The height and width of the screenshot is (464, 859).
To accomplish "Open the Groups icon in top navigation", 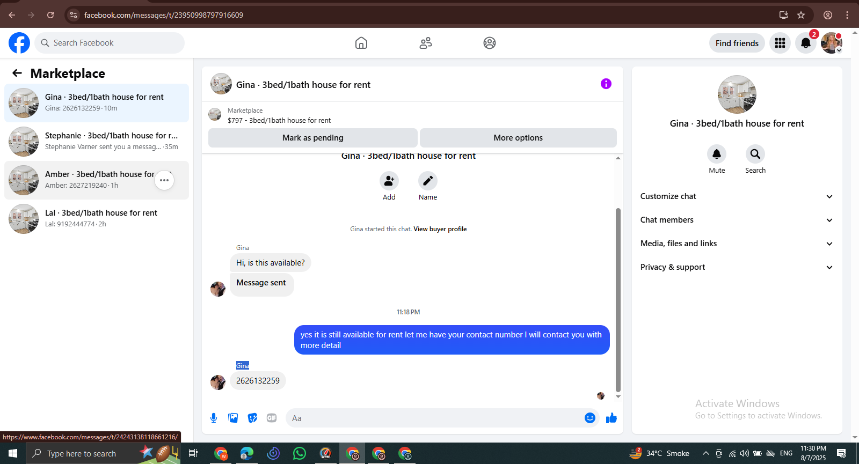I will point(490,43).
